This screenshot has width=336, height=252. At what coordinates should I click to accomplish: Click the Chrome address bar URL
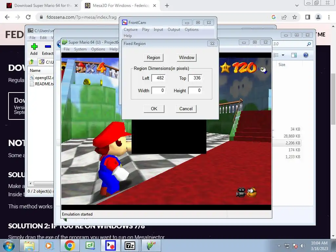click(81, 17)
